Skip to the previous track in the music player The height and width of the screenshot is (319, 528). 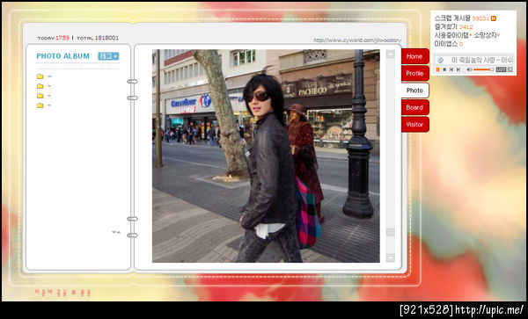(451, 69)
